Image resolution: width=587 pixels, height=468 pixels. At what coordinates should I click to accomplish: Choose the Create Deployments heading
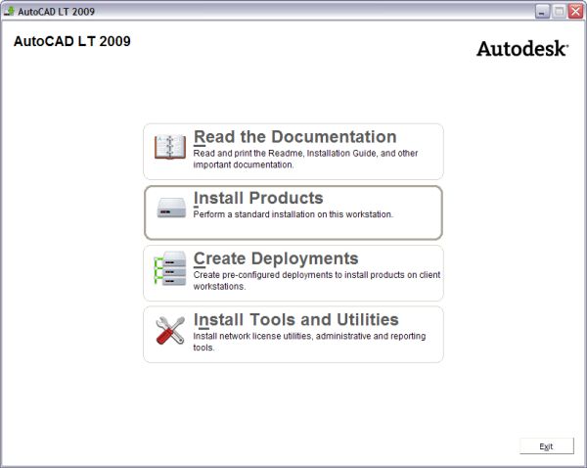(x=276, y=258)
